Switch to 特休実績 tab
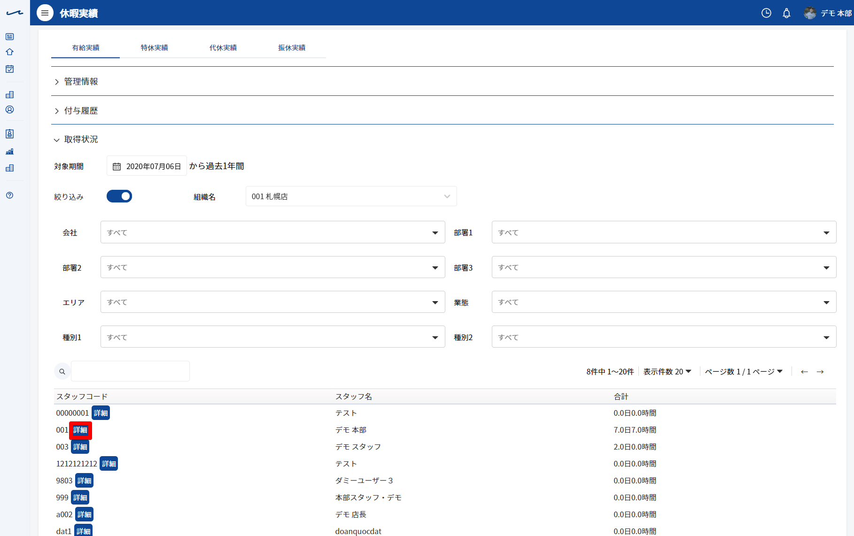854x536 pixels. pyautogui.click(x=154, y=47)
